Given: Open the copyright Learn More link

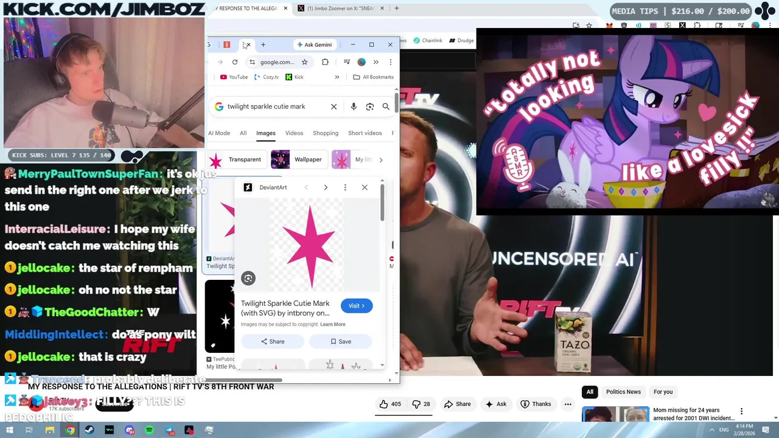Looking at the screenshot, I should pos(333,324).
